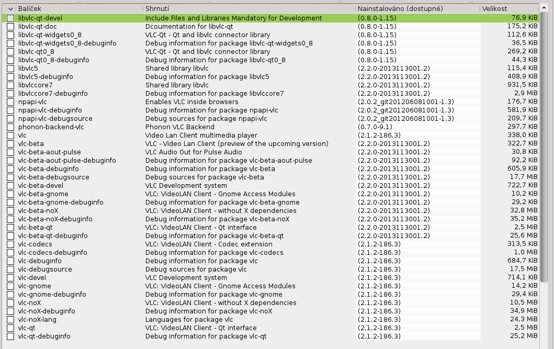The image size is (554, 349).
Task: Open the column status dropdown arrow in header
Action: tap(10, 9)
